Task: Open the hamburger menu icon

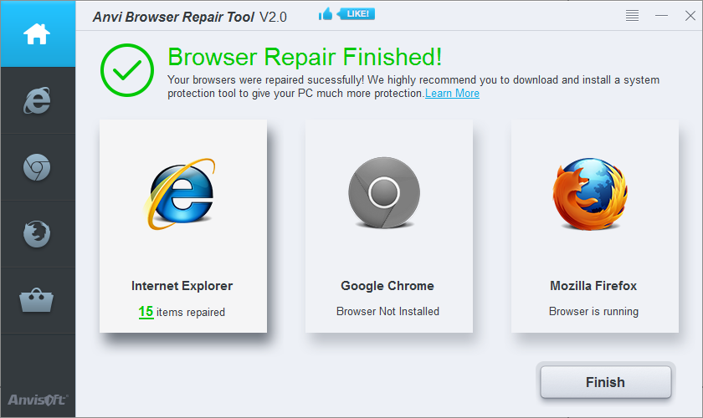Action: click(632, 16)
